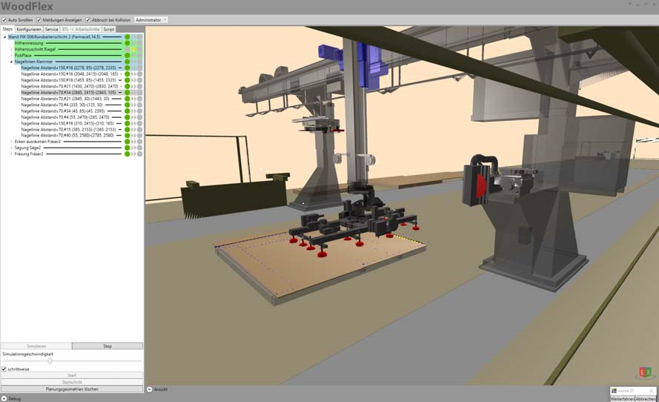The image size is (659, 402).
Task: Open the BTL -> Arbeitschritte tab
Action: 81,30
